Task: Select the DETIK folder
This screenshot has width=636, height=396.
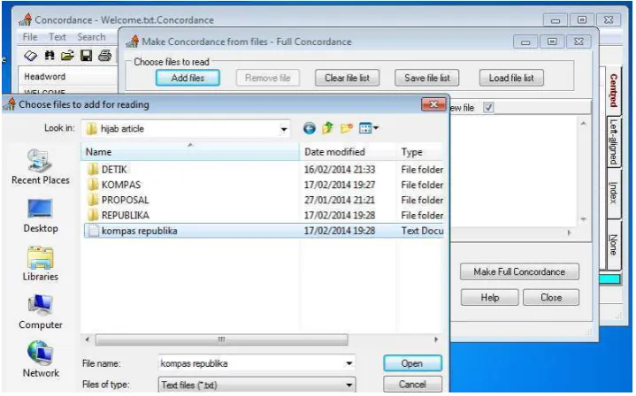Action: click(x=114, y=170)
